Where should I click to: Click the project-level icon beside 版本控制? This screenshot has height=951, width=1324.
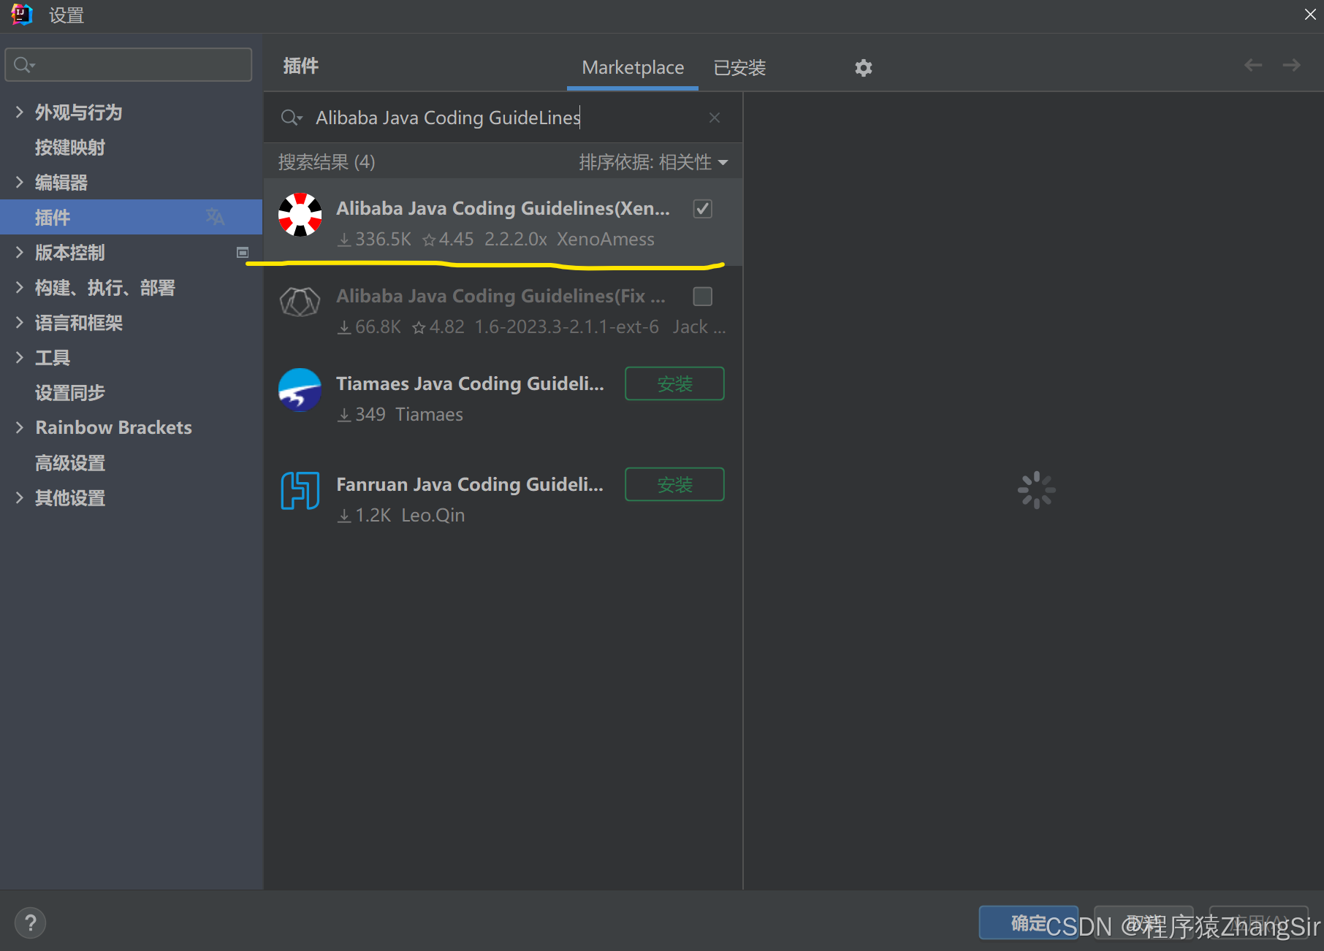[243, 253]
